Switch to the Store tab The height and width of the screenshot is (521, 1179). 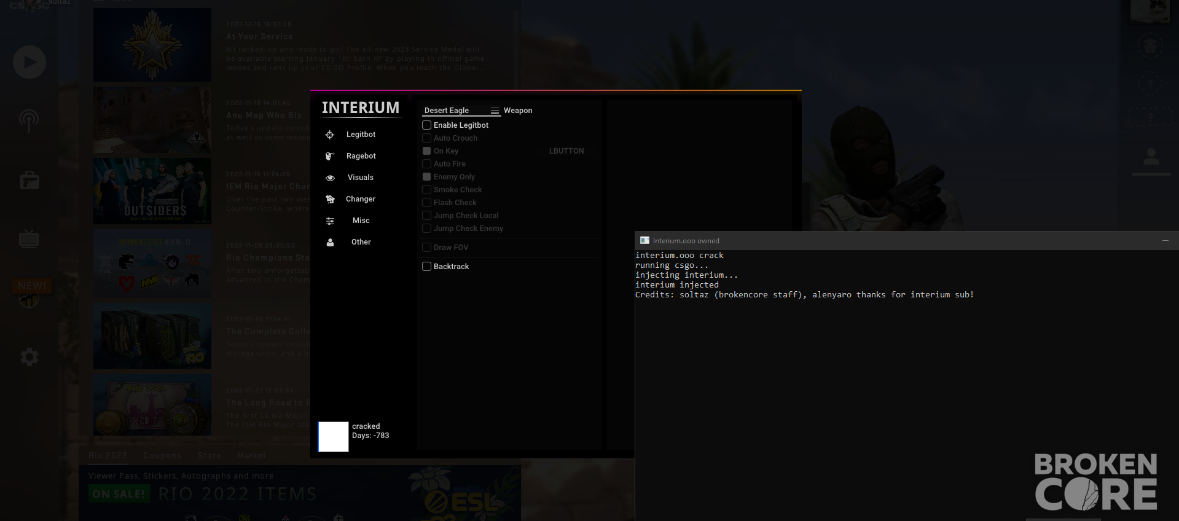[210, 455]
